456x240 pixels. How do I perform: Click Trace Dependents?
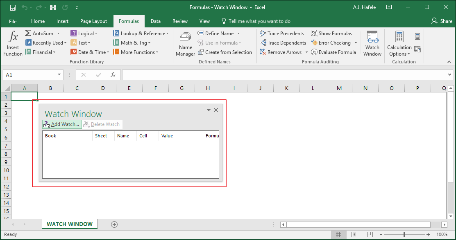283,43
